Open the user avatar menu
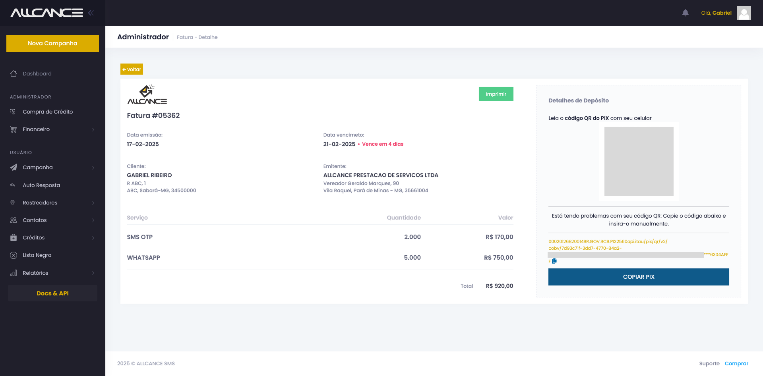This screenshot has width=763, height=376. click(x=744, y=13)
